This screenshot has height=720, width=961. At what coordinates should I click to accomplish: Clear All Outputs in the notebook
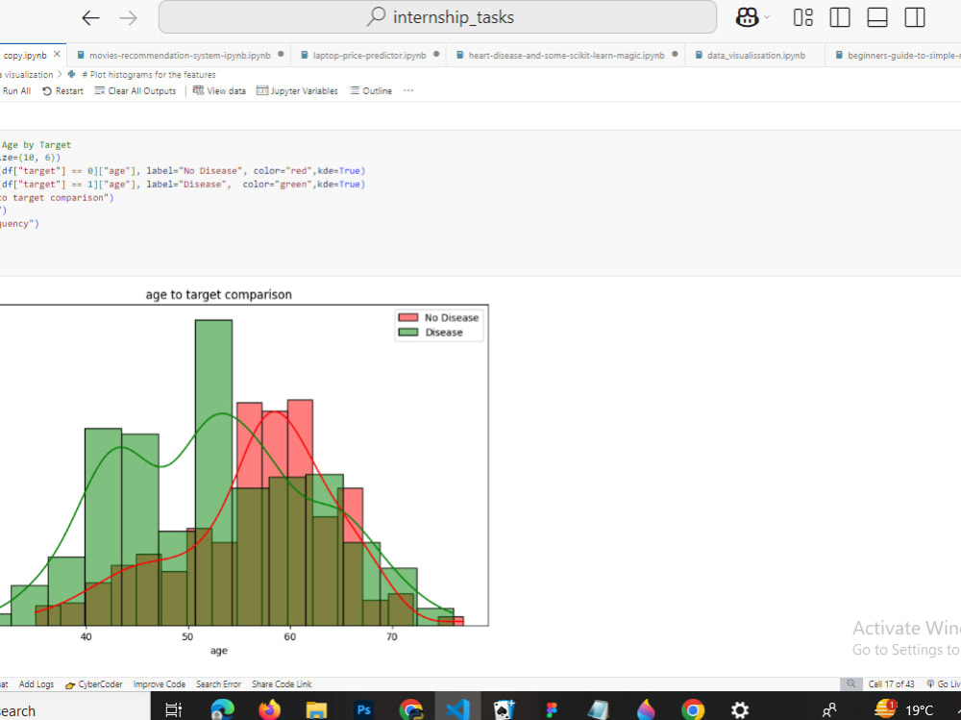point(136,90)
